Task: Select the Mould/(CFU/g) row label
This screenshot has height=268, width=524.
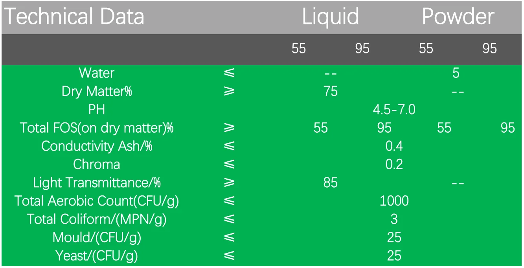Action: tap(96, 237)
